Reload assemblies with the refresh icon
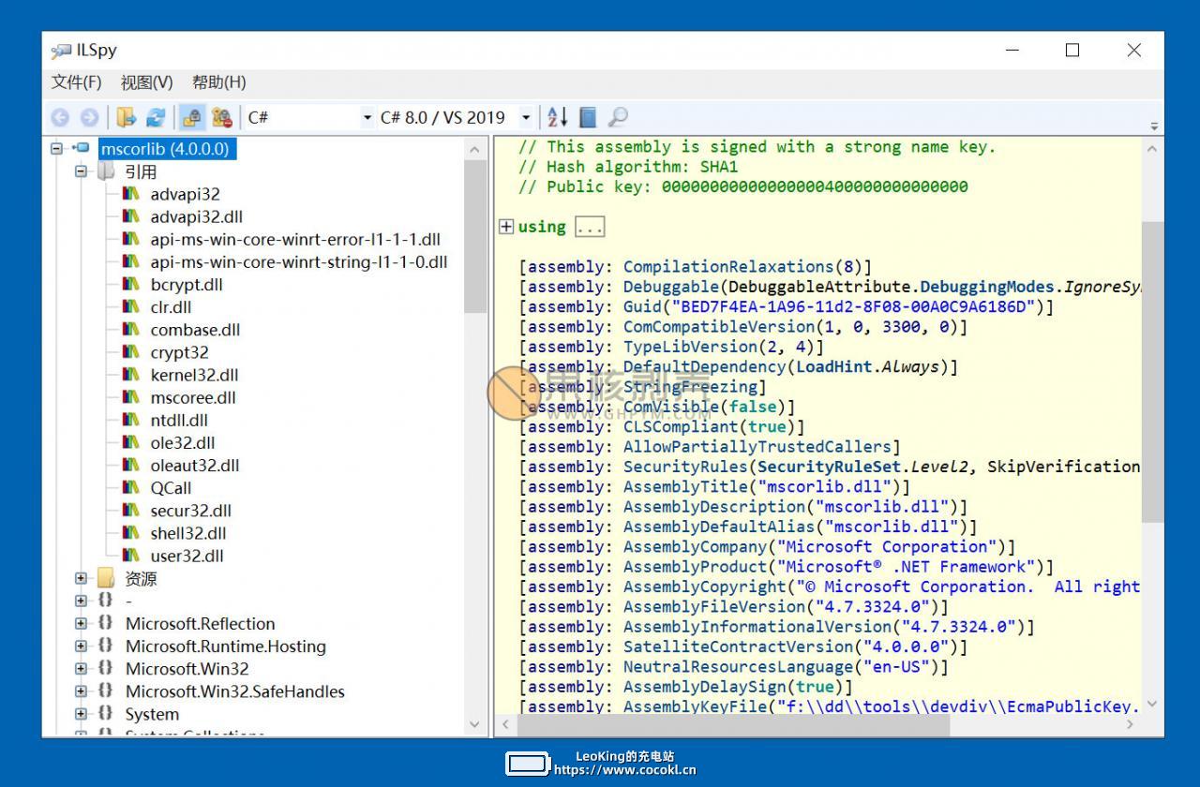1200x787 pixels. click(x=156, y=117)
